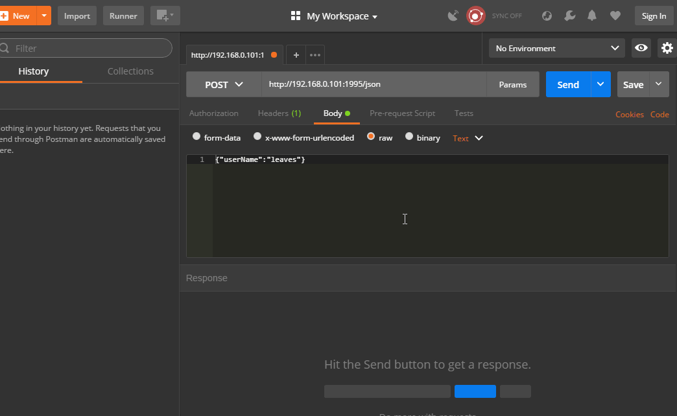Open the Text body type dropdown
The height and width of the screenshot is (416, 677).
[x=468, y=139]
